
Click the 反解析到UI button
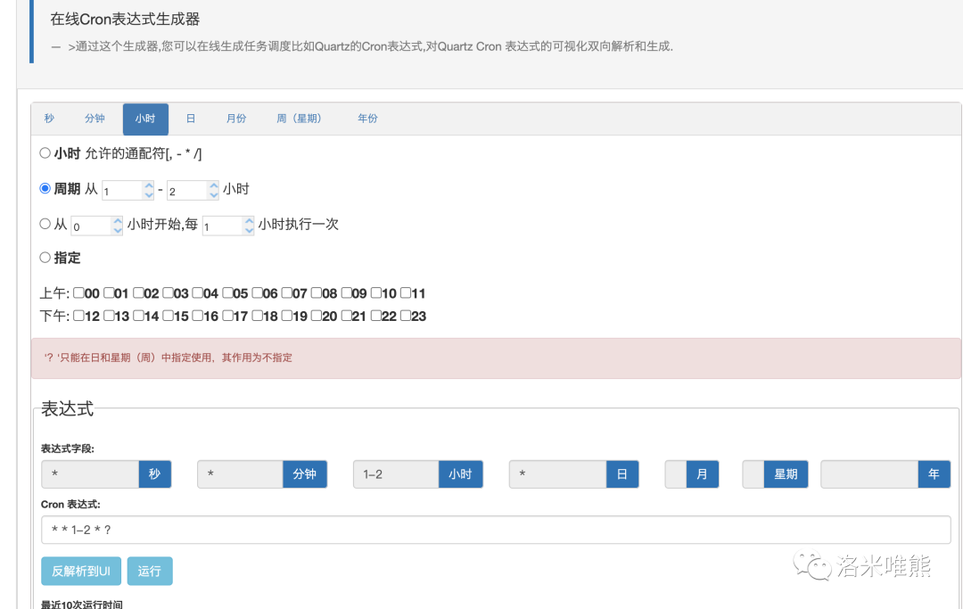point(81,571)
